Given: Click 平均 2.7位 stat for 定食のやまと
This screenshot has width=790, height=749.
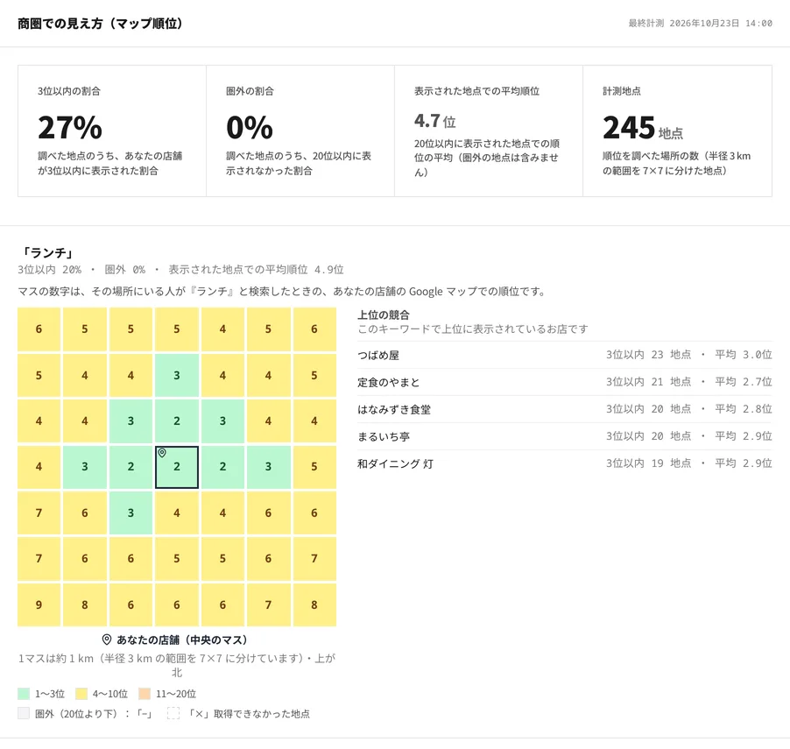Looking at the screenshot, I should click(x=744, y=382).
